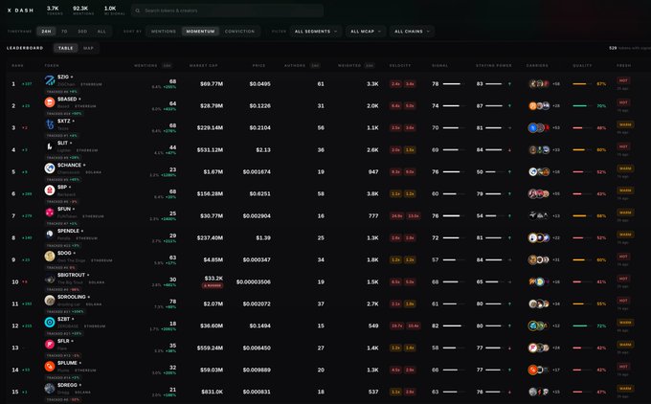Toggle the 24H badge beside Authors header

click(x=315, y=66)
